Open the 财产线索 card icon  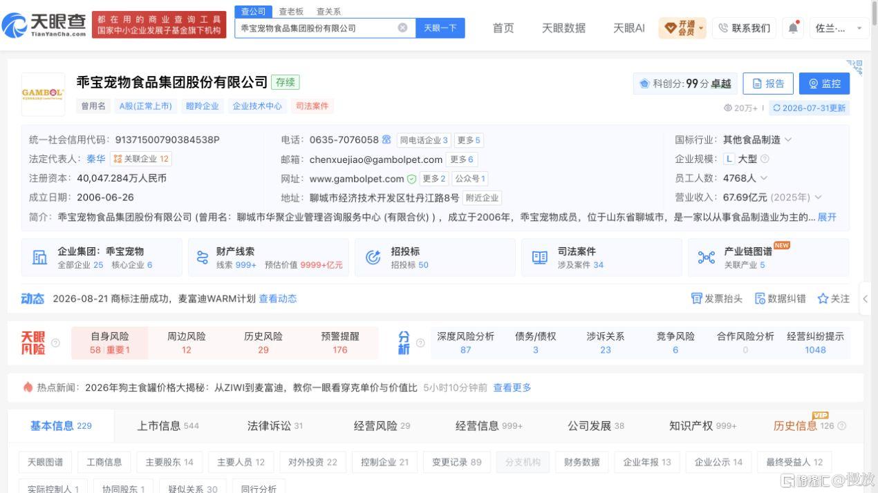203,258
